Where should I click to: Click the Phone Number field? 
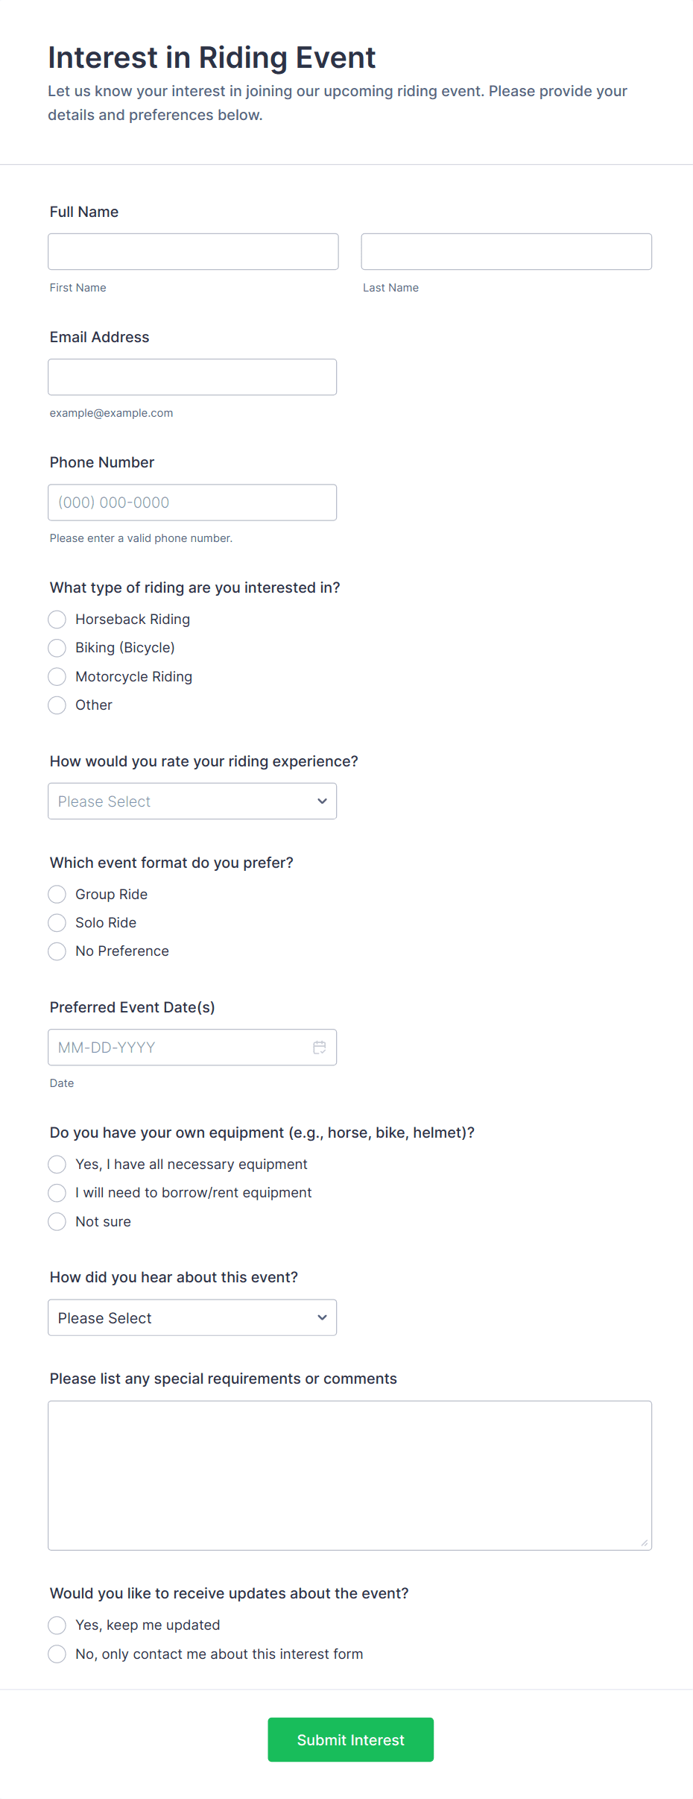(x=192, y=502)
